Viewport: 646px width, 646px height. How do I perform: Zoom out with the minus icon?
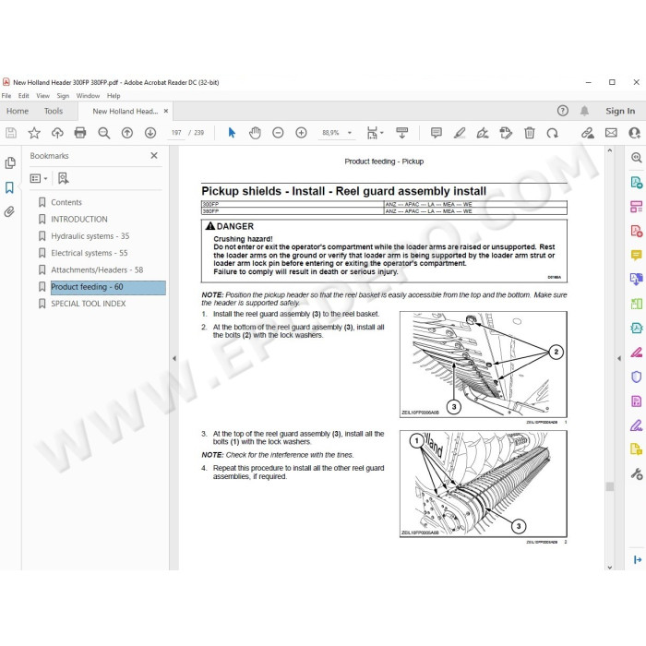[x=278, y=133]
